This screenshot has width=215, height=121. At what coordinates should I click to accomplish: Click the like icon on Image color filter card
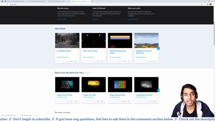[102, 102]
